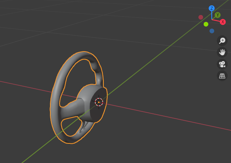Viewport: 231px width, 163px height.
Task: Click the zoom magnifier viewport button
Action: 222,40
